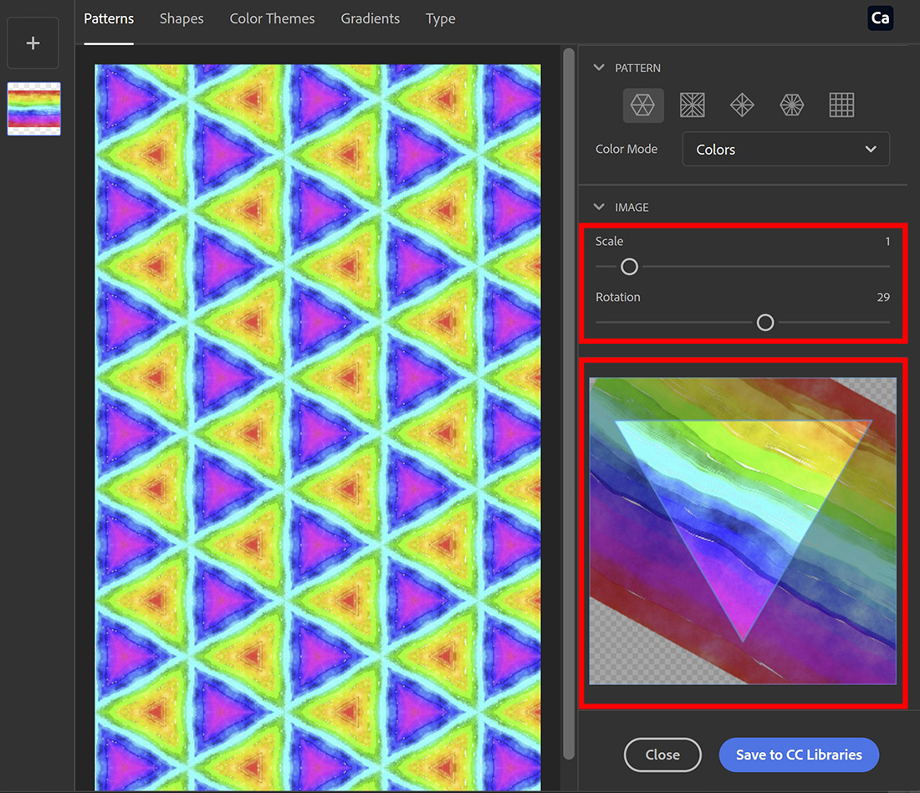Image resolution: width=920 pixels, height=793 pixels.
Task: Select the hexagonal triangle pattern type
Action: (x=643, y=105)
